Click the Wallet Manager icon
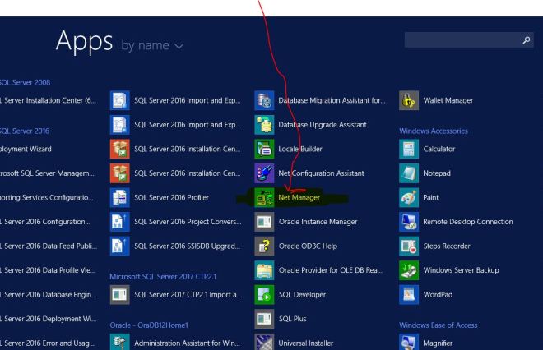This screenshot has height=350, width=543. (x=408, y=101)
